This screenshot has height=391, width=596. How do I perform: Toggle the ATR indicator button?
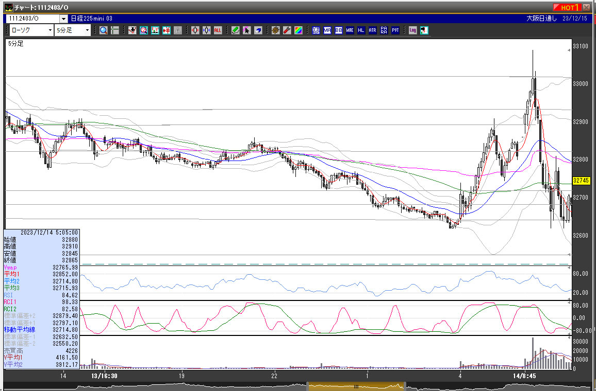tap(372, 30)
